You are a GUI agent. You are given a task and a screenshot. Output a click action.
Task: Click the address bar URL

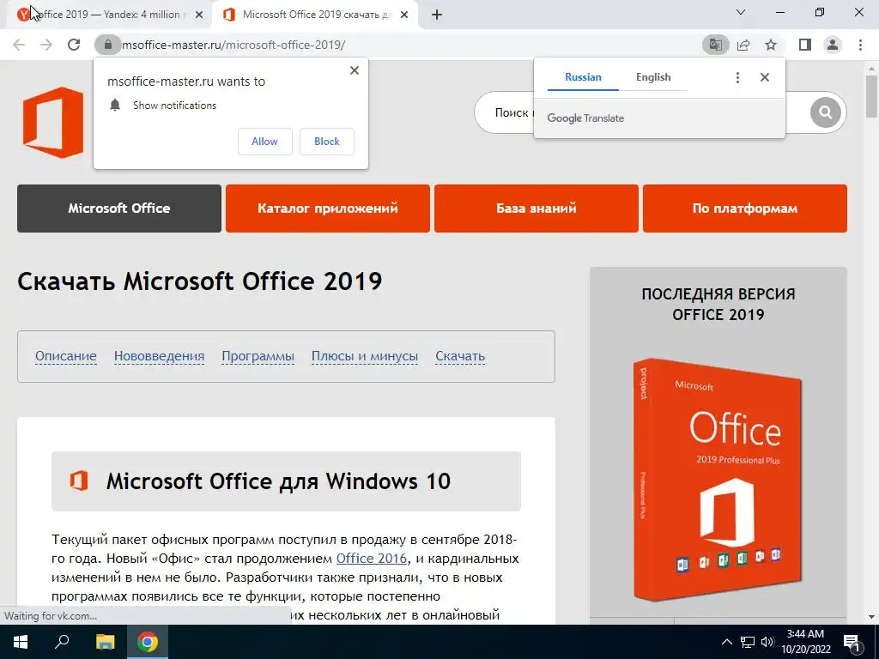pos(233,45)
